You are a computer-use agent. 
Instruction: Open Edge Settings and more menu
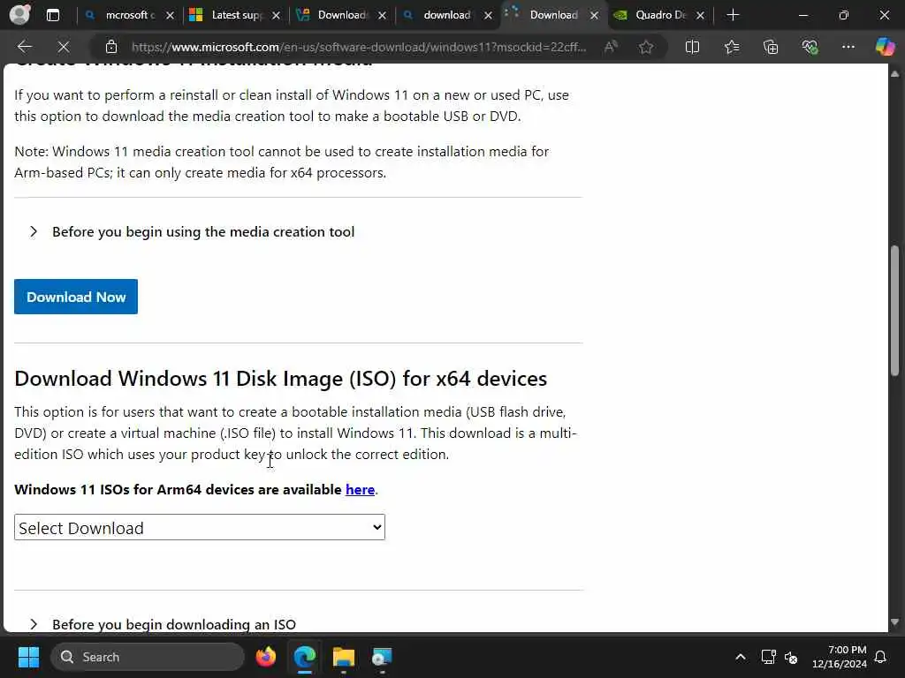[x=848, y=47]
